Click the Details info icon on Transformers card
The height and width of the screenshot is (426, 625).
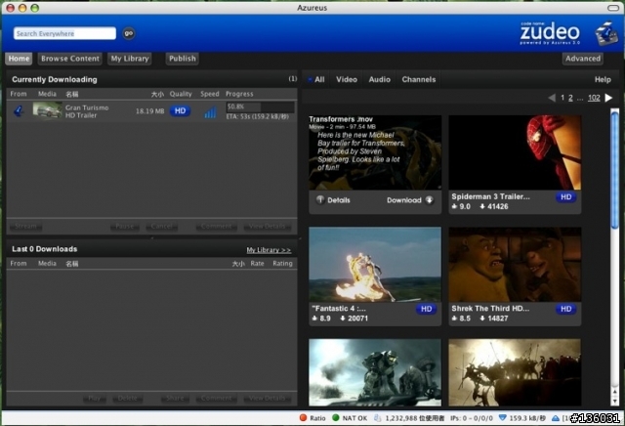[x=320, y=199]
